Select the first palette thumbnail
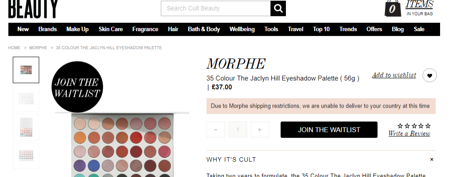This screenshot has width=474, height=177. pos(26,70)
